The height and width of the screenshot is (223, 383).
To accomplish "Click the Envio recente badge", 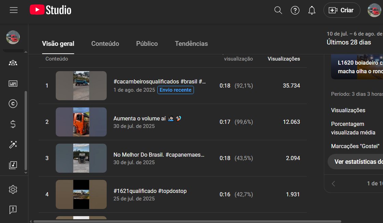I will click(176, 90).
